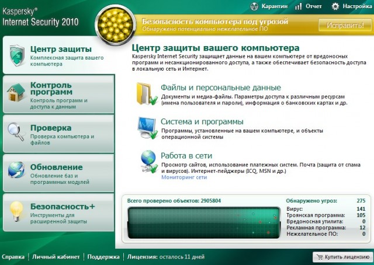Select the Обнаружено угроз count 275

point(361,201)
